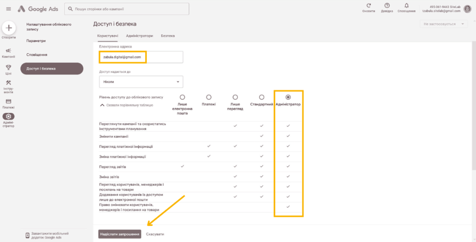Select the Лише перегляд access level
Viewport: 476px width, 242px height.
235,98
